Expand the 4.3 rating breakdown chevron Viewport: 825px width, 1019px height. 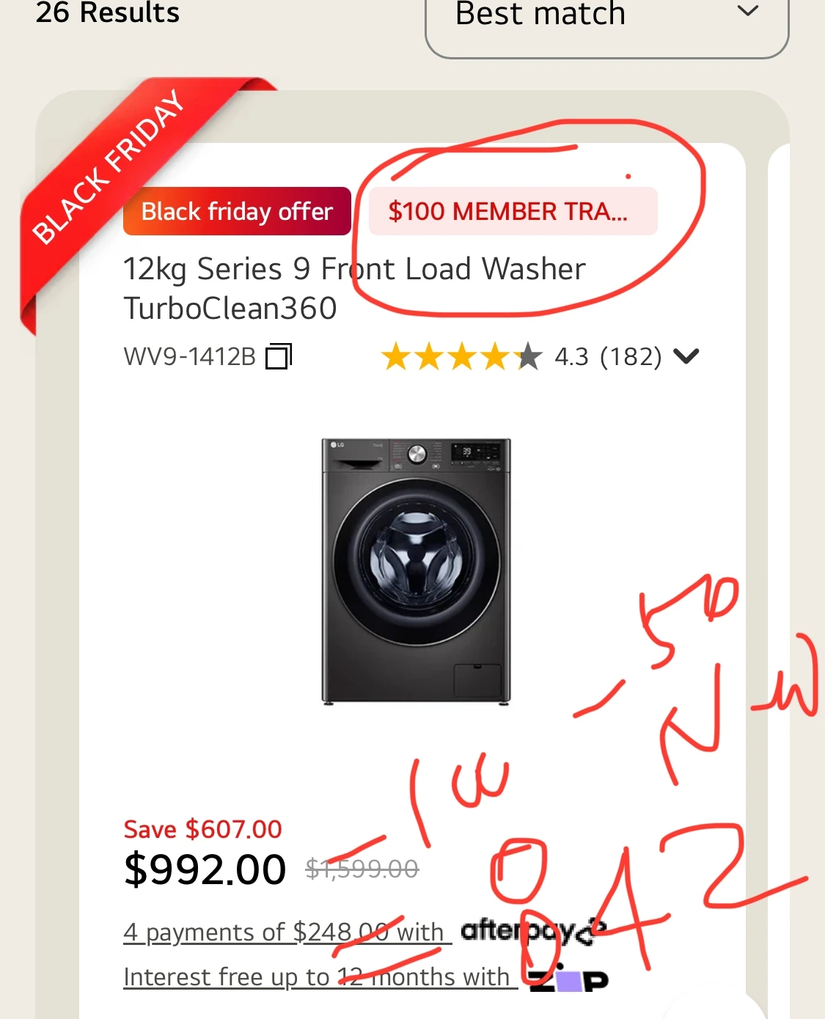coord(686,356)
